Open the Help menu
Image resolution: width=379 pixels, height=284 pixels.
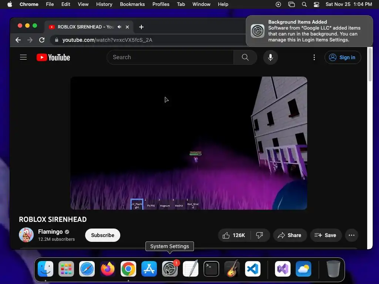click(223, 4)
